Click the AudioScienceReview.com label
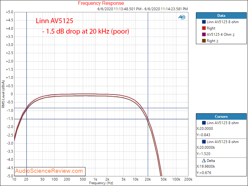 click(49, 171)
